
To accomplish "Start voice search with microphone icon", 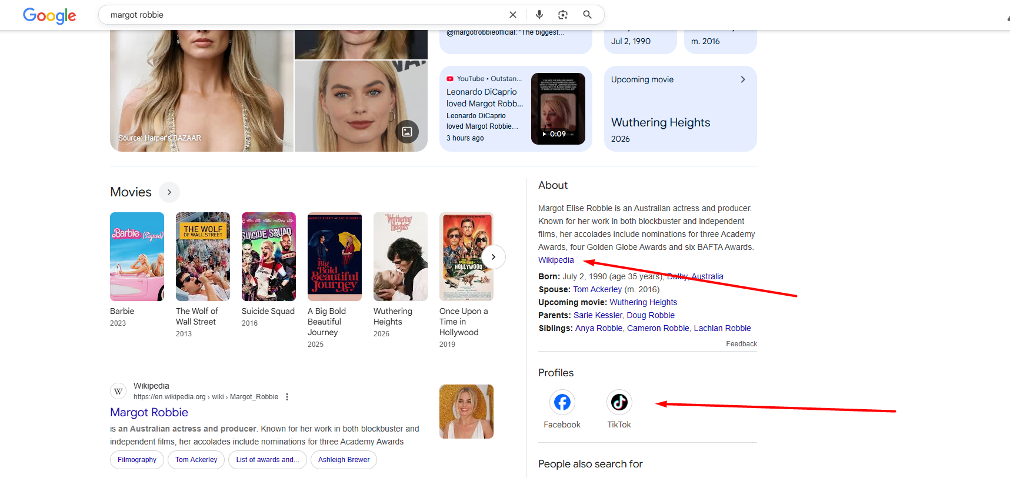I will click(x=539, y=15).
